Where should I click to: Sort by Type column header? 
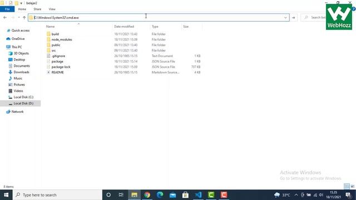coord(155,27)
